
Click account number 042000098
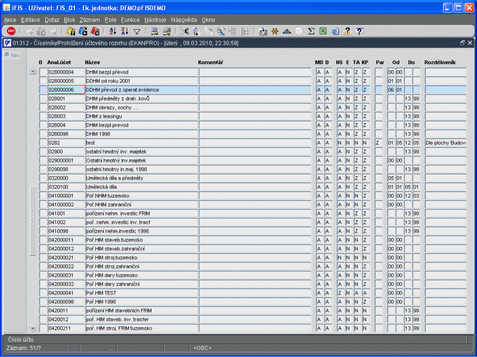pyautogui.click(x=66, y=302)
